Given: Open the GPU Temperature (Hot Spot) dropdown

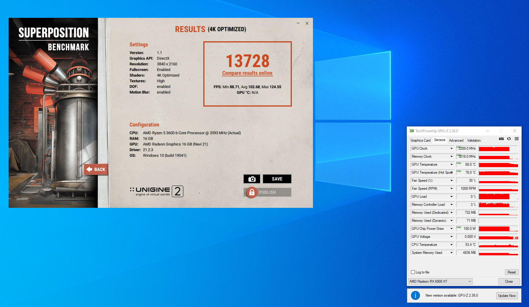Looking at the screenshot, I should pos(451,173).
